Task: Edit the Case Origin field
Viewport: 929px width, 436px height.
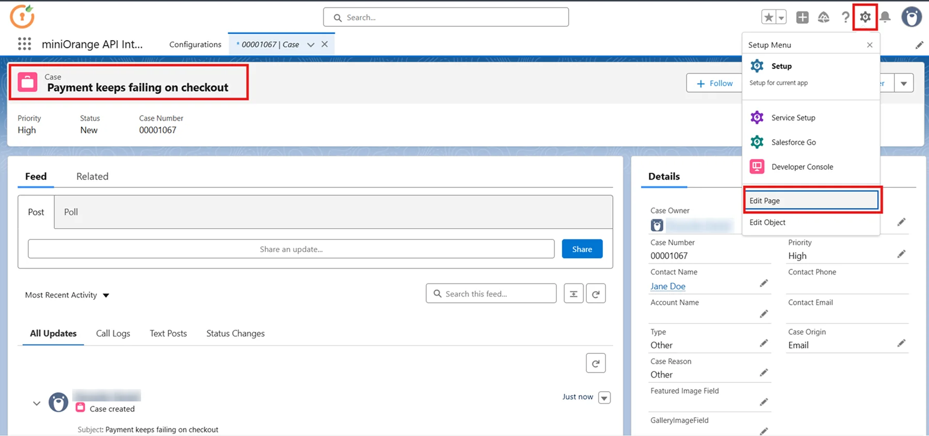Action: tap(901, 343)
